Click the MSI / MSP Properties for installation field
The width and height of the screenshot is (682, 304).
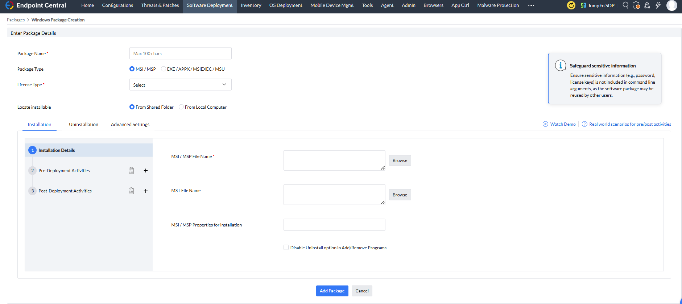click(334, 225)
